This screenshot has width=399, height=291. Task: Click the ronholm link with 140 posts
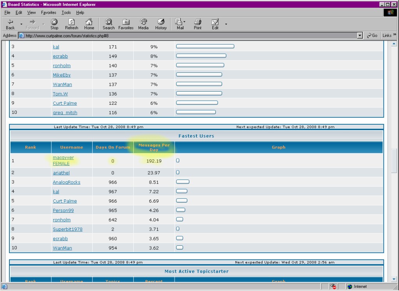(x=62, y=65)
